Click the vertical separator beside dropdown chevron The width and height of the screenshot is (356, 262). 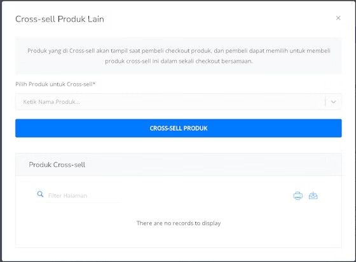[x=325, y=102]
